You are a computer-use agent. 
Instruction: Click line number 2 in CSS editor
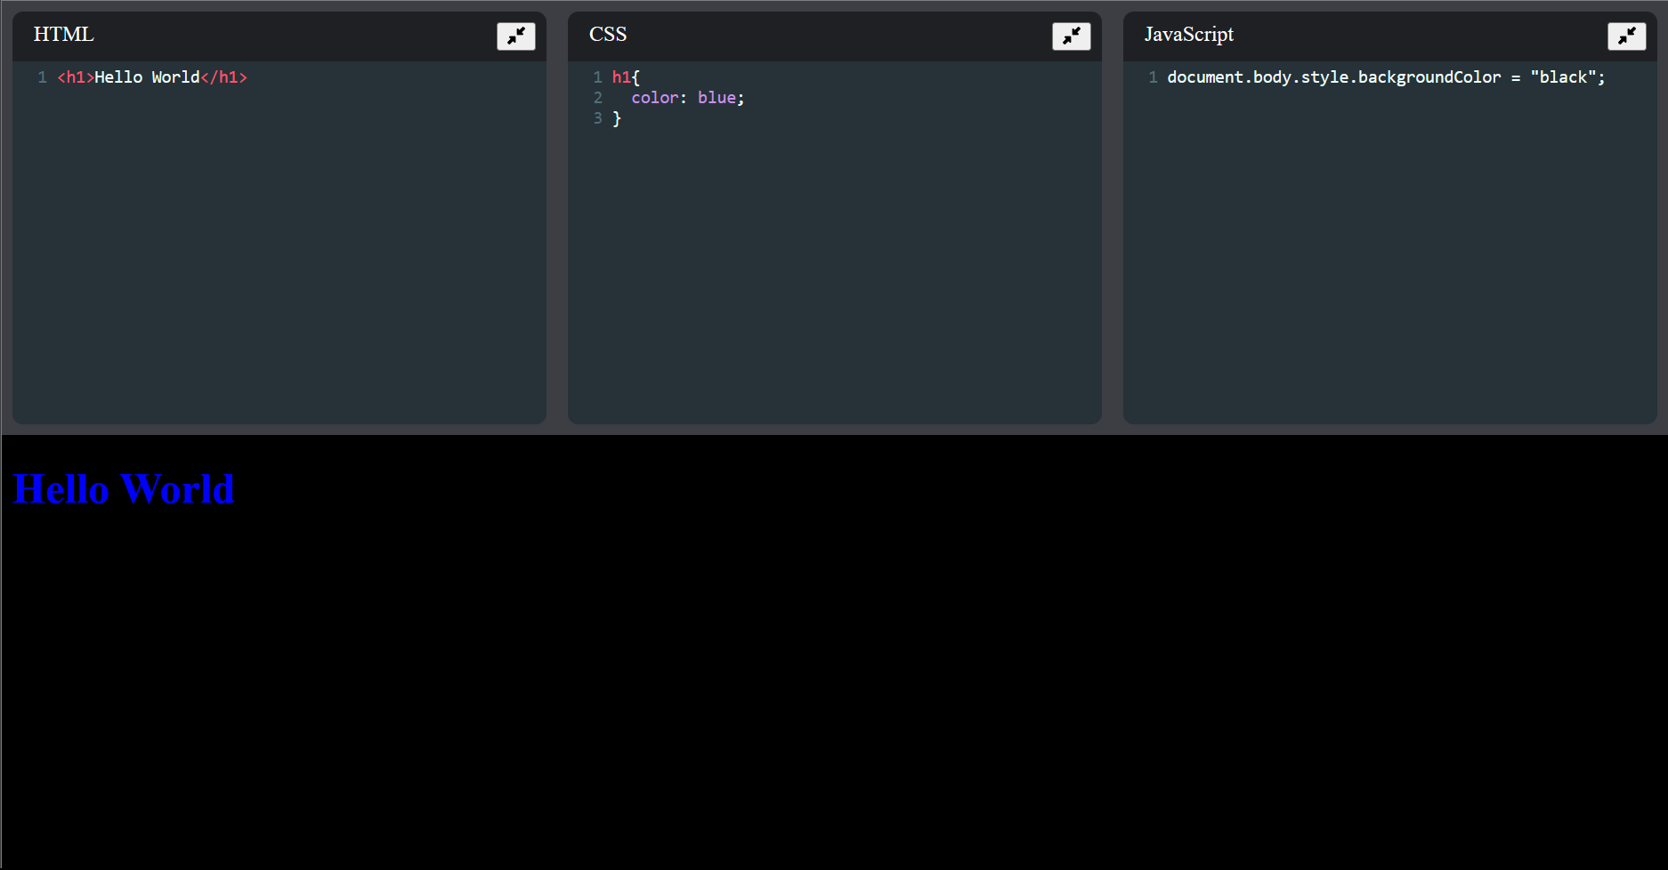coord(597,98)
